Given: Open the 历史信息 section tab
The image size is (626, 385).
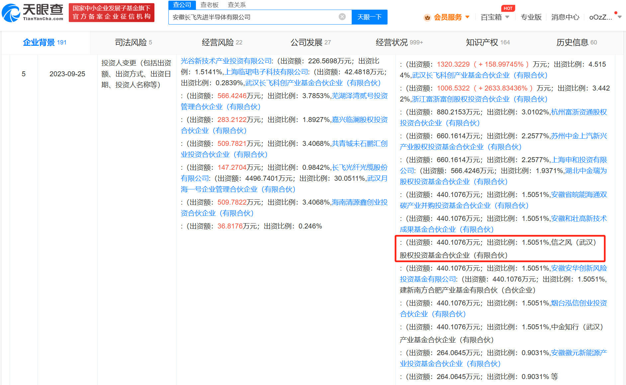Looking at the screenshot, I should 574,42.
